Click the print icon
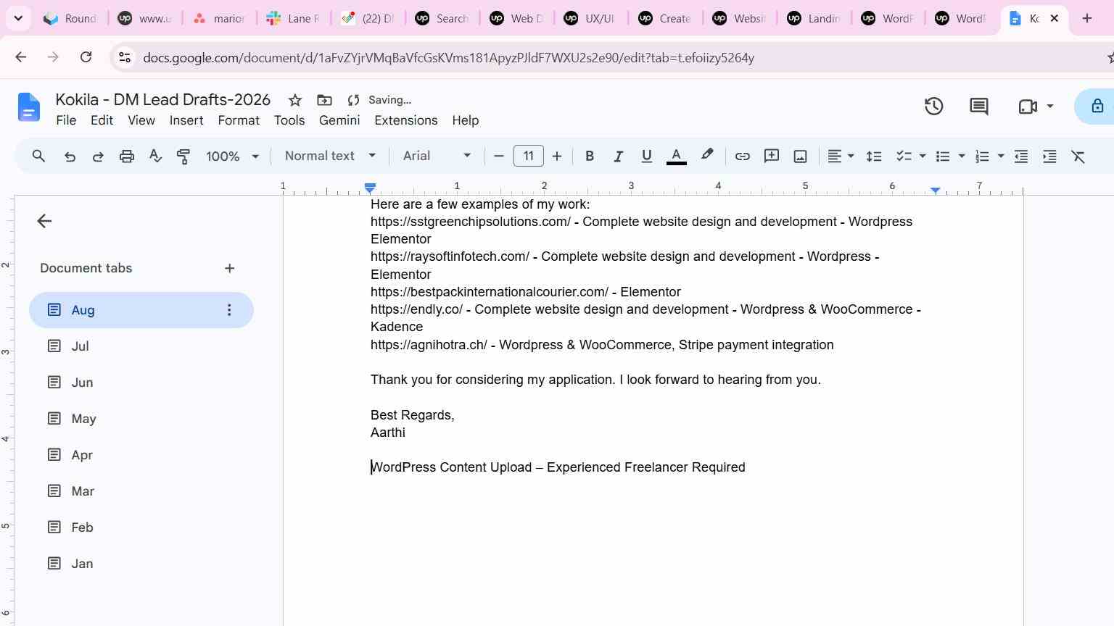1114x626 pixels. coord(127,156)
